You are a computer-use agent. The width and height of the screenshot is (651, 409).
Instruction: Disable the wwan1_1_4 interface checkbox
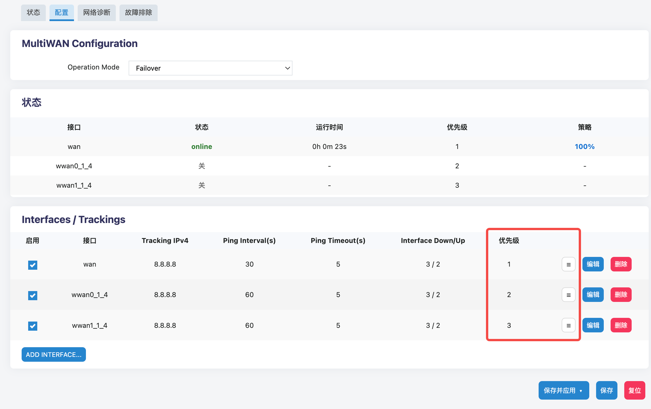(x=33, y=326)
